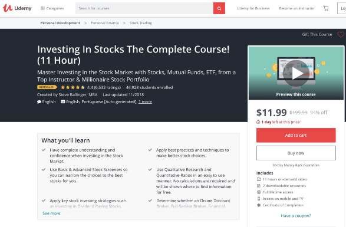
Task: Click the red search magnifier button
Action: click(x=219, y=8)
